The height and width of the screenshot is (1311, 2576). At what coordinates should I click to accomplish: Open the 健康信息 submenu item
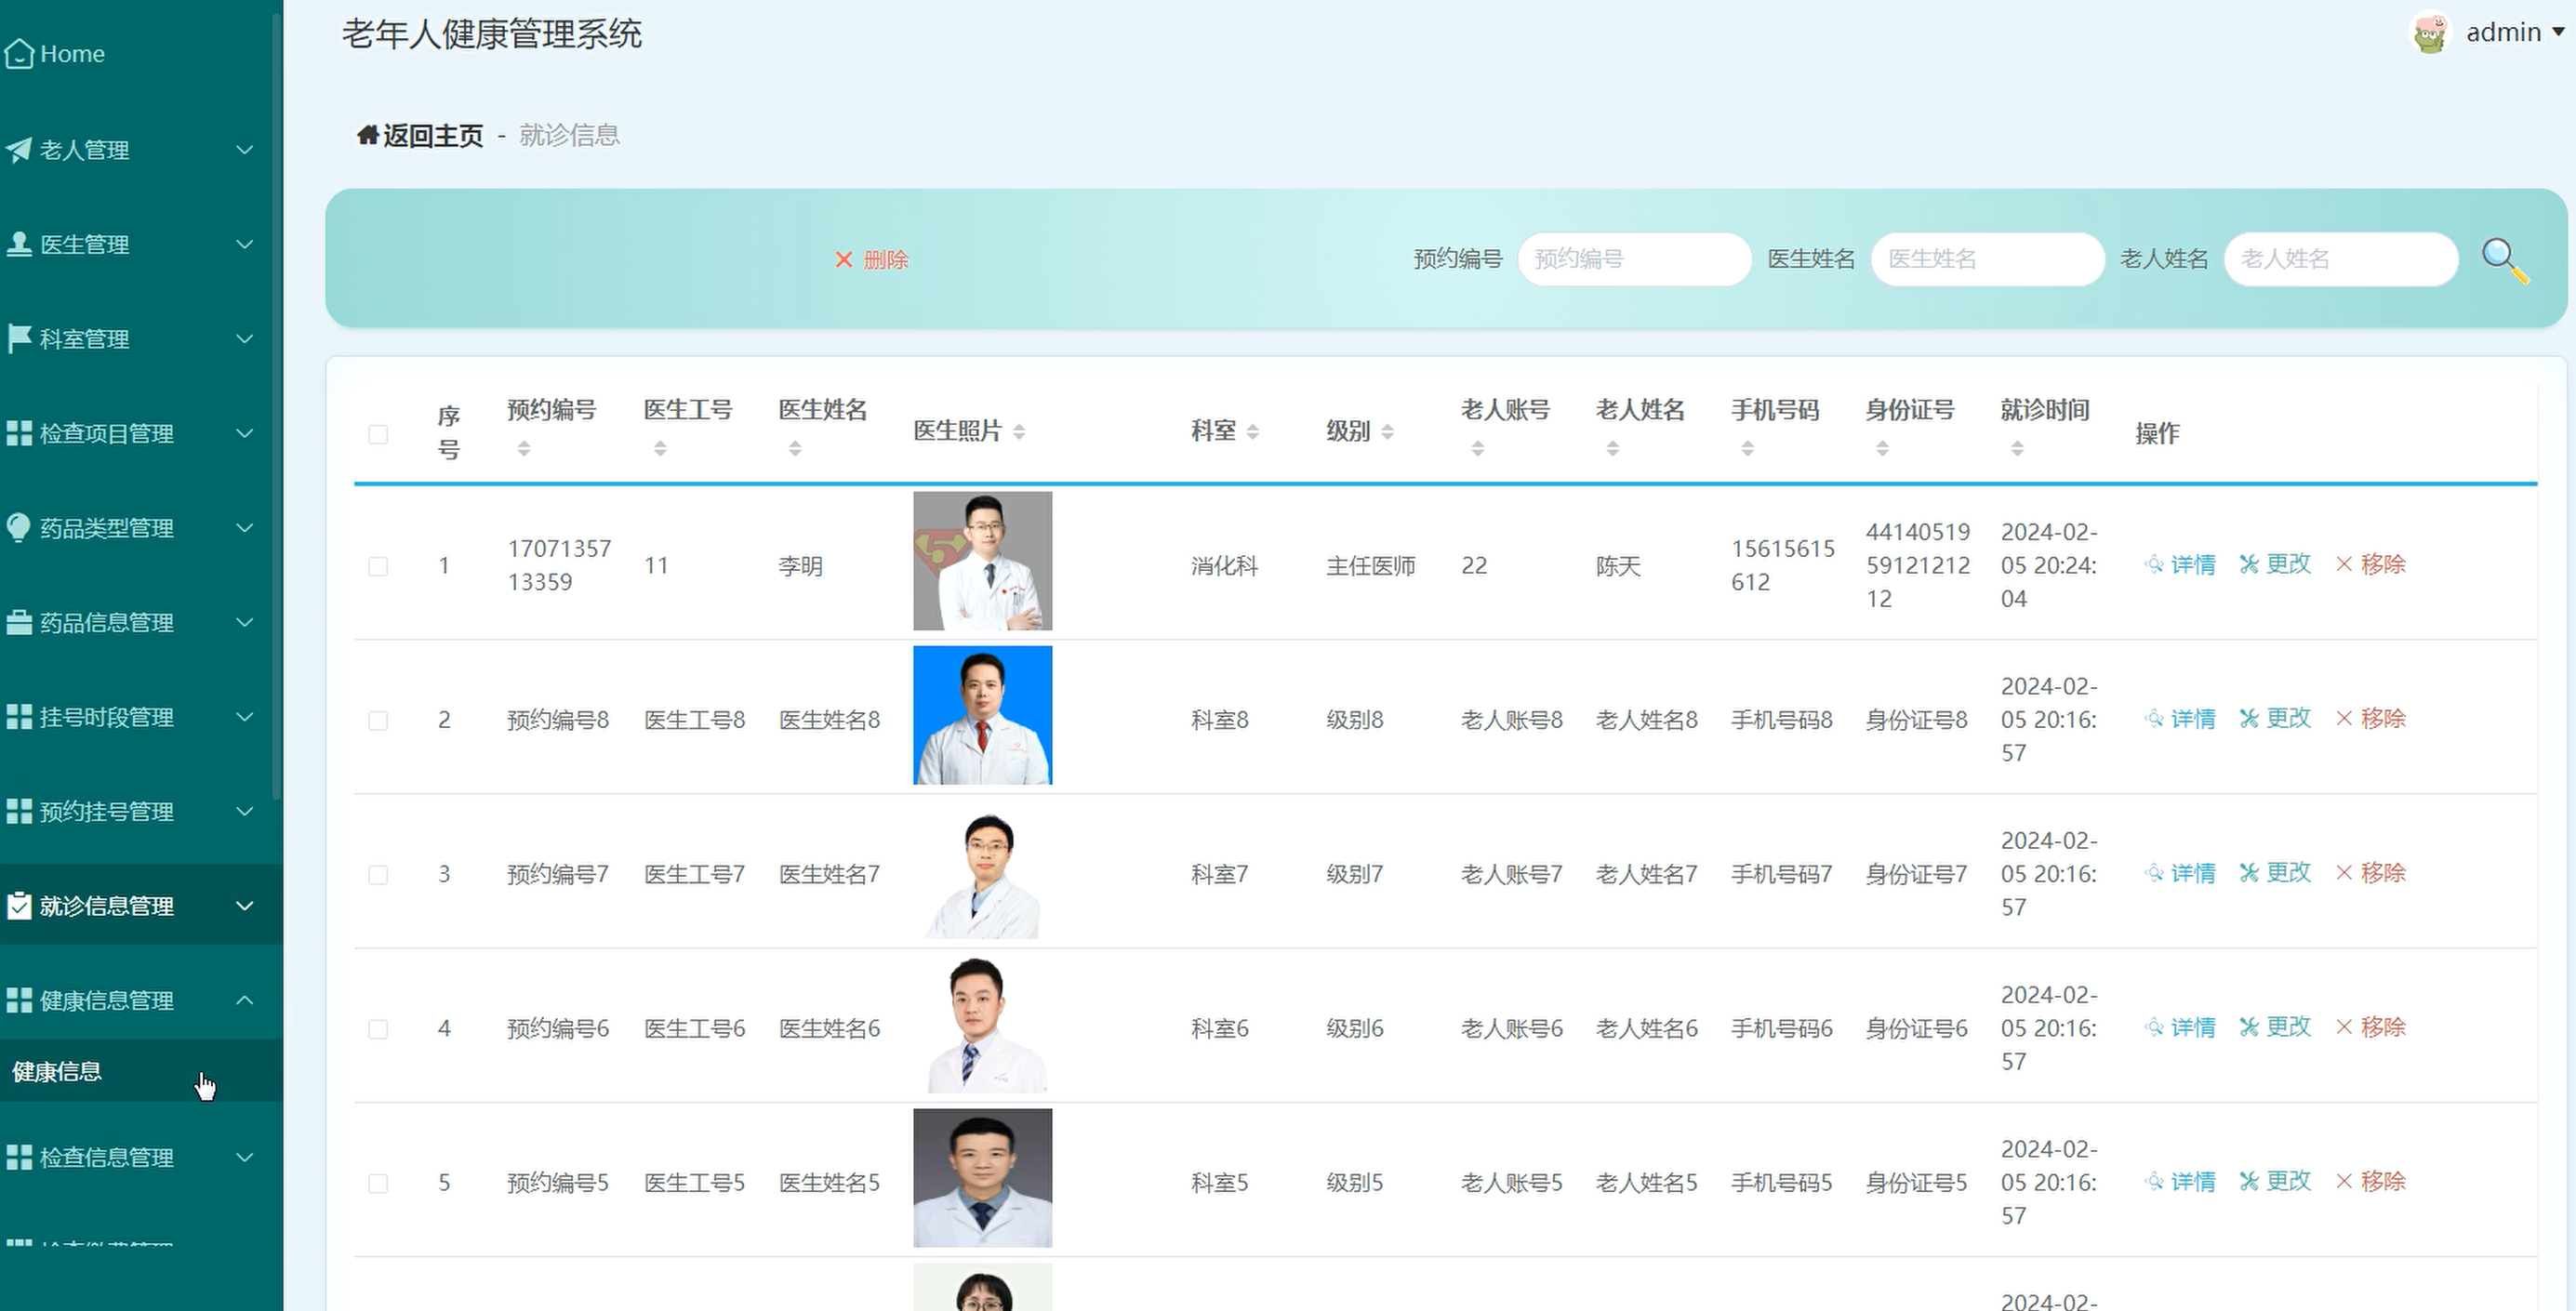click(x=140, y=1071)
